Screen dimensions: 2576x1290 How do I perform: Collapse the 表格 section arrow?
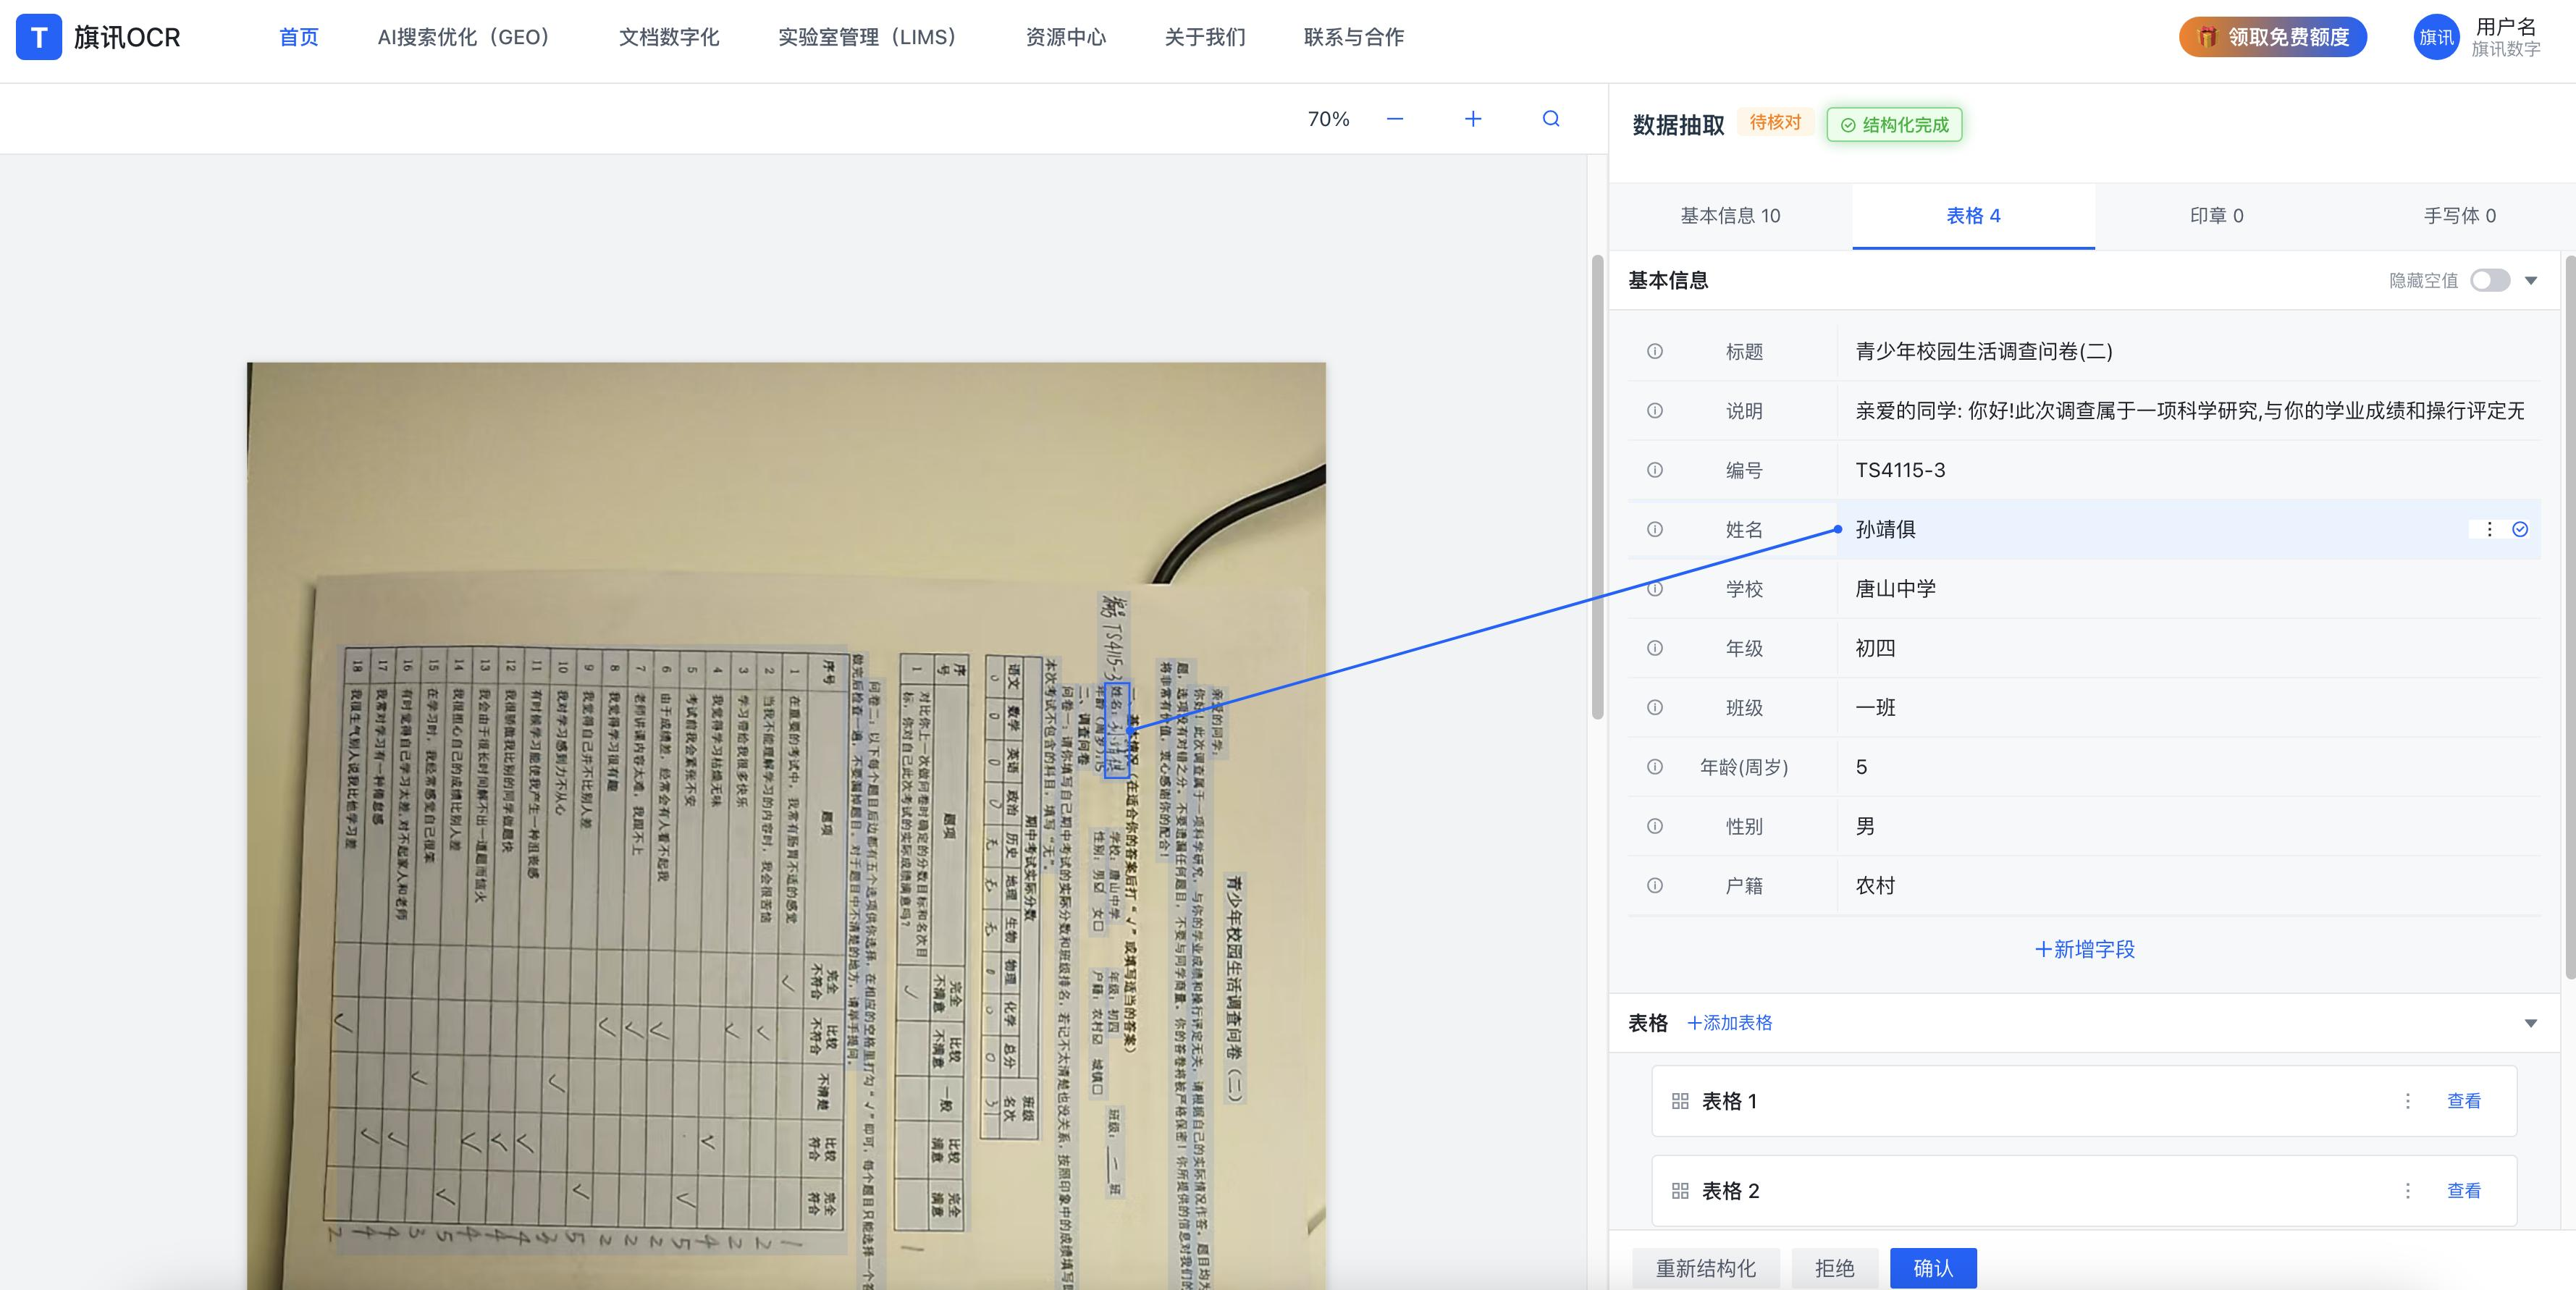coord(2531,1023)
